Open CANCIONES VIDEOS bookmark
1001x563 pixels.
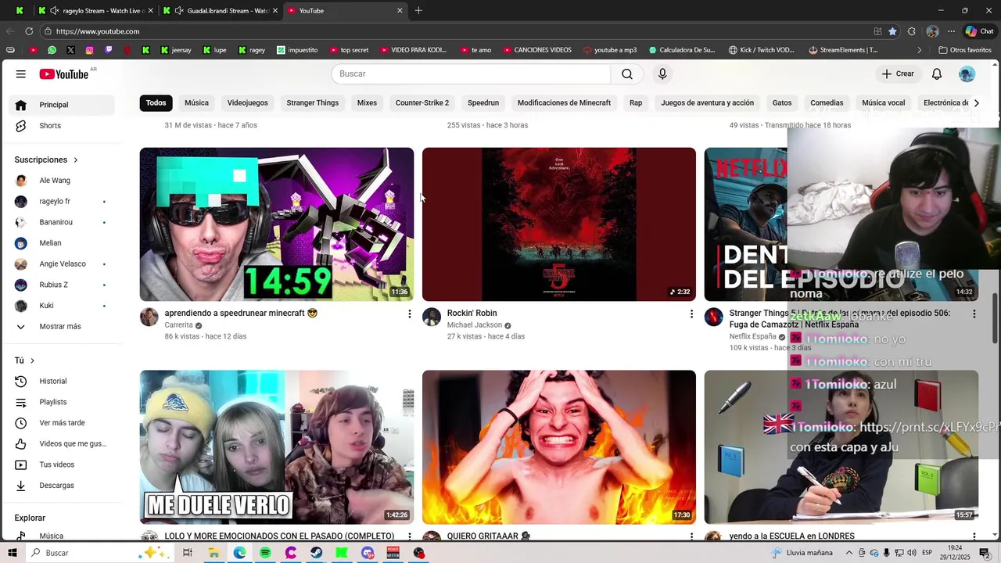[536, 50]
